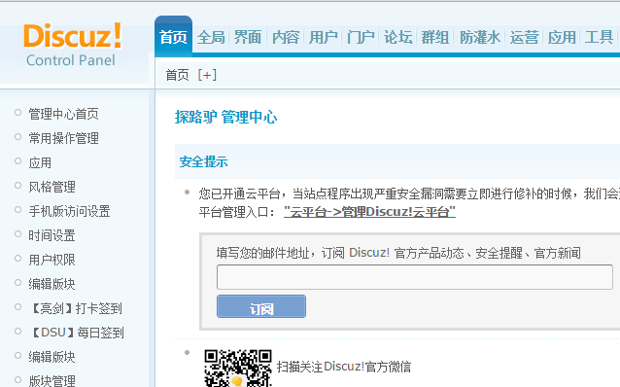Click the 探路驴 管理中心 heading
This screenshot has width=620, height=387.
[x=226, y=117]
